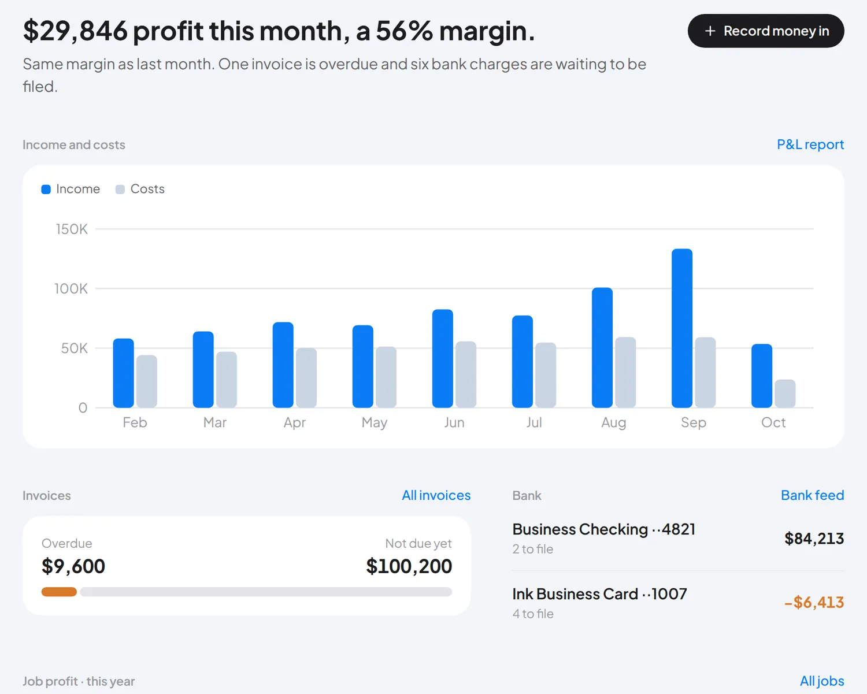Select the Income legend swatch
The image size is (867, 694).
pos(46,190)
